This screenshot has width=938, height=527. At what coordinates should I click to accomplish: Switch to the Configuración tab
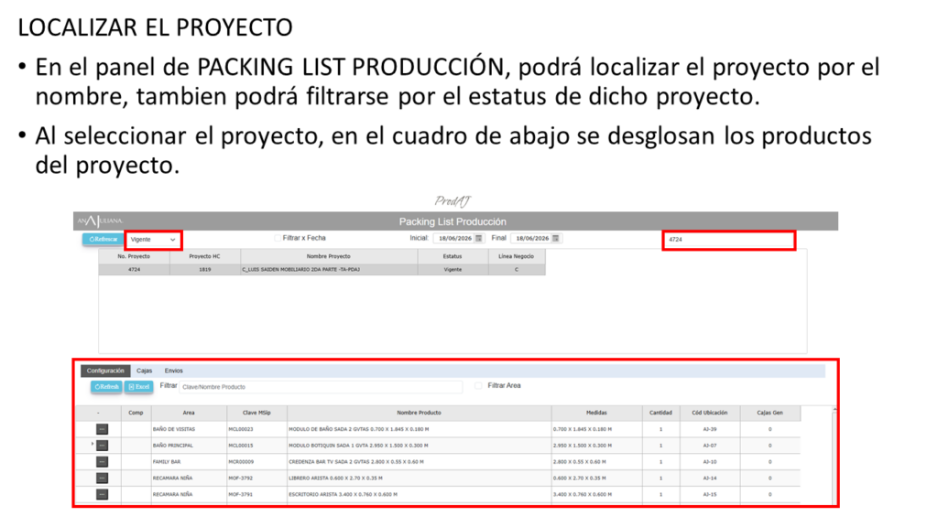click(105, 371)
